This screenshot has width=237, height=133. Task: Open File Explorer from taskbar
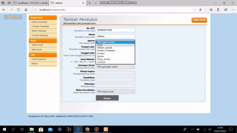tap(31, 129)
